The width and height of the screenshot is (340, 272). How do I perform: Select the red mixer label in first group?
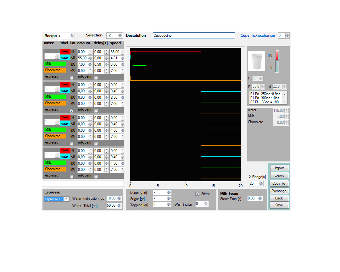point(64,51)
